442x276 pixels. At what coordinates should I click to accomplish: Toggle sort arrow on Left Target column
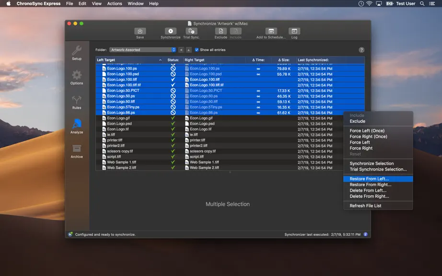click(x=160, y=60)
